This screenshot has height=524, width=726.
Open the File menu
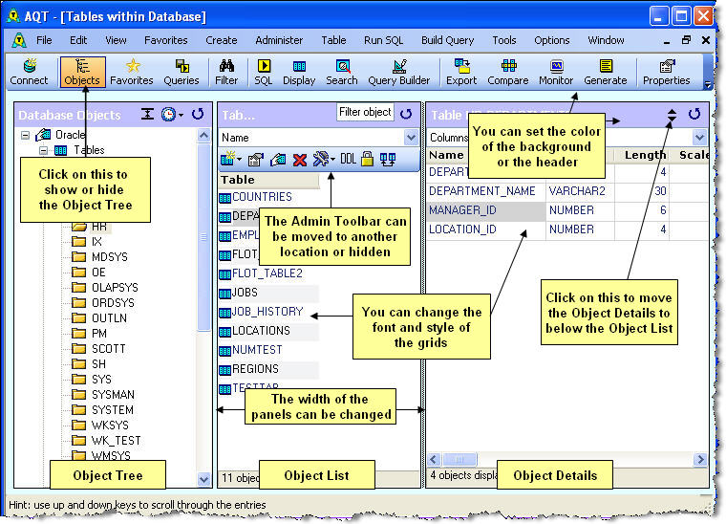[45, 40]
